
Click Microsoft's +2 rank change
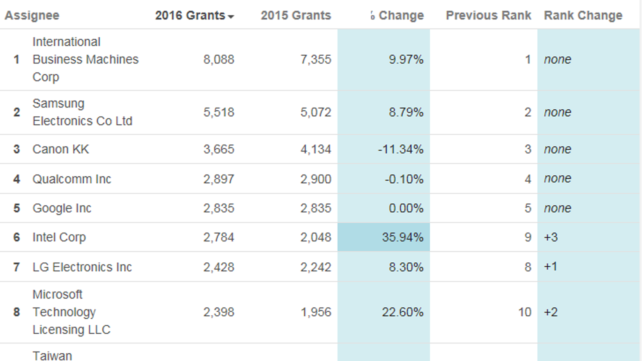click(x=551, y=312)
